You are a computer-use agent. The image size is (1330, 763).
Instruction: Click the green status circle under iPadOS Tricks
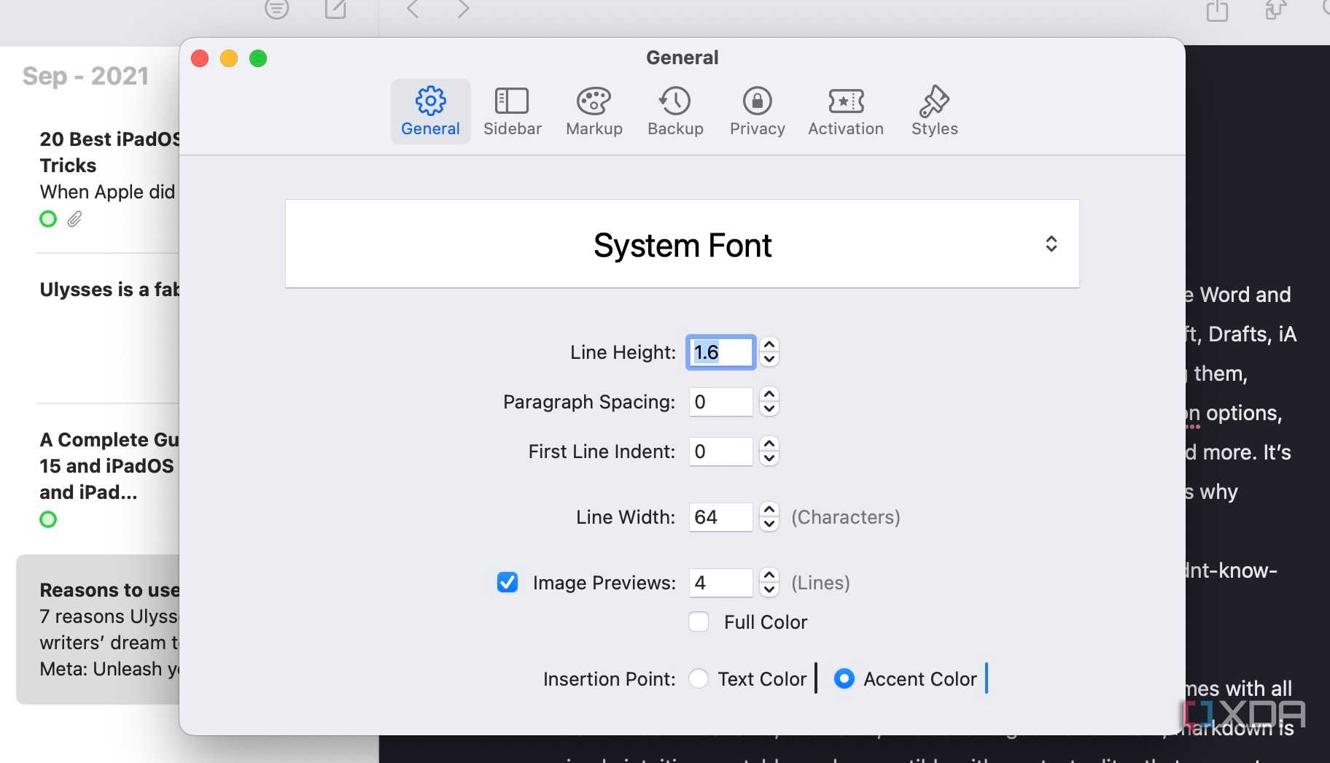click(x=48, y=219)
